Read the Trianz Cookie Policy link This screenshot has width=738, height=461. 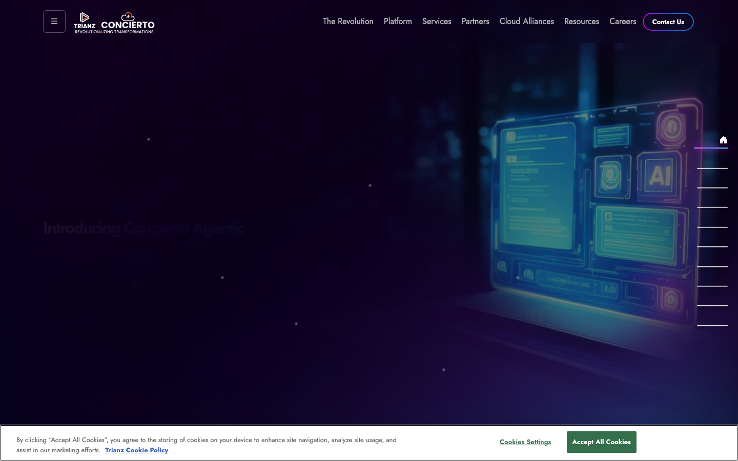click(x=137, y=450)
